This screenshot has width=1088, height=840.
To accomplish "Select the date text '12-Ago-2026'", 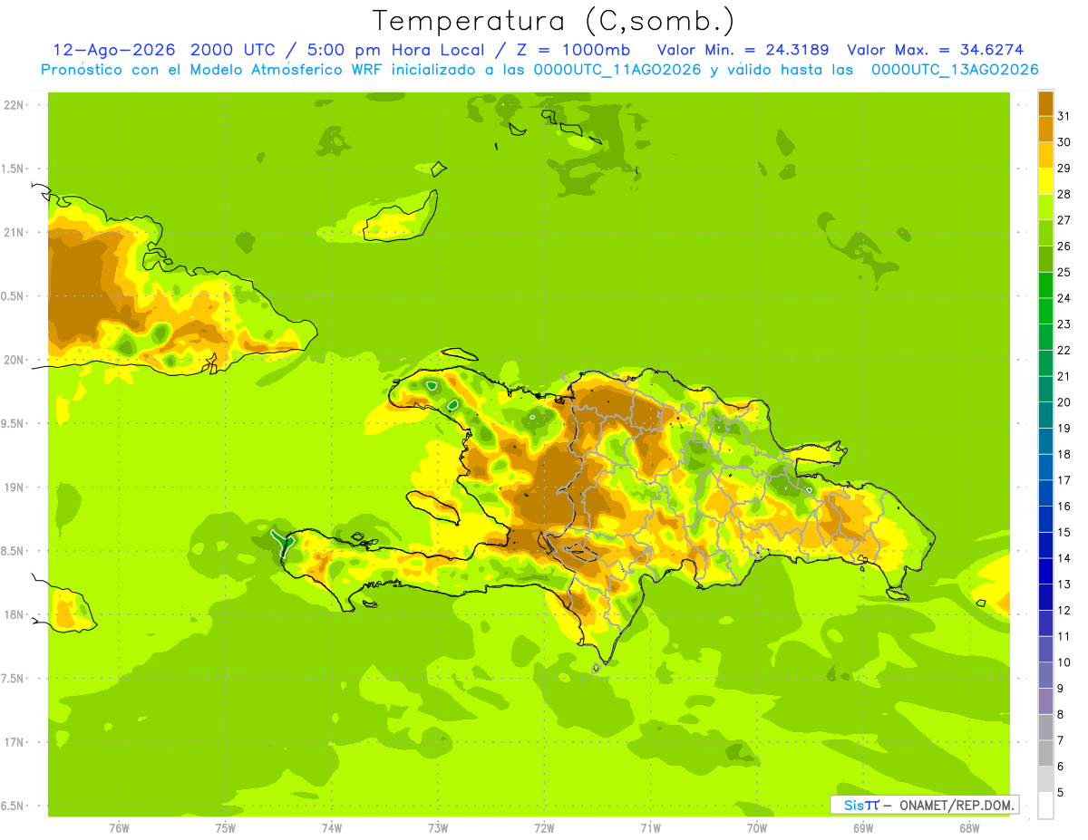I will (114, 50).
